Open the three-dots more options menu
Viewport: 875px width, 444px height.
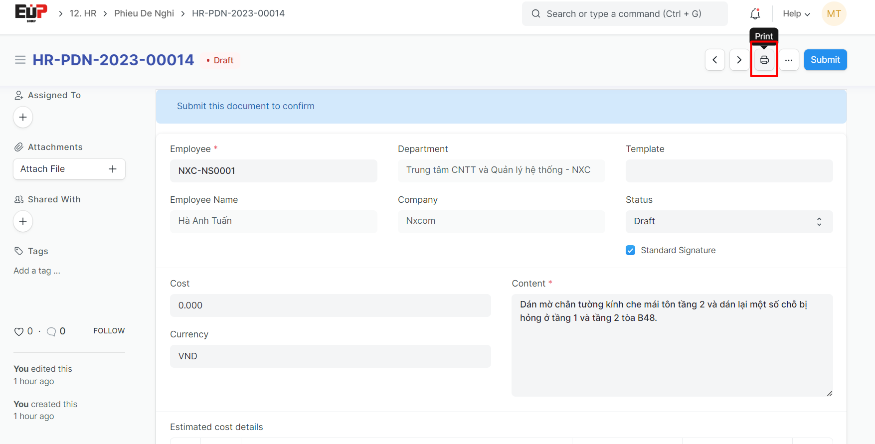[788, 60]
